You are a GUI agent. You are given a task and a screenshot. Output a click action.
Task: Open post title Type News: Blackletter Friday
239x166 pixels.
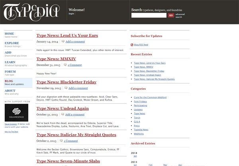point(67,82)
